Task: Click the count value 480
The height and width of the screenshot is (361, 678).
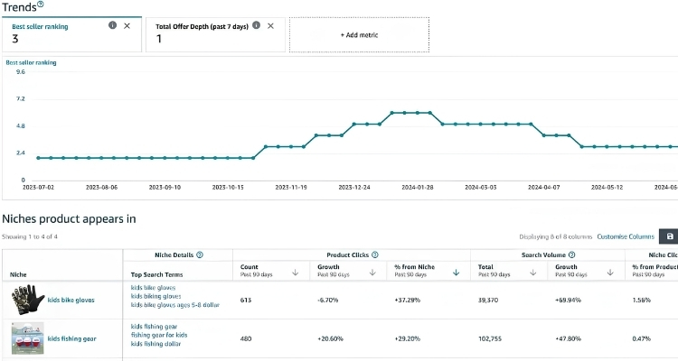Action: 246,339
